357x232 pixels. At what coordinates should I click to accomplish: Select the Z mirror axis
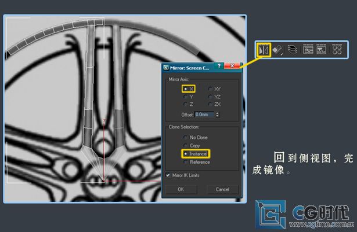(x=185, y=104)
